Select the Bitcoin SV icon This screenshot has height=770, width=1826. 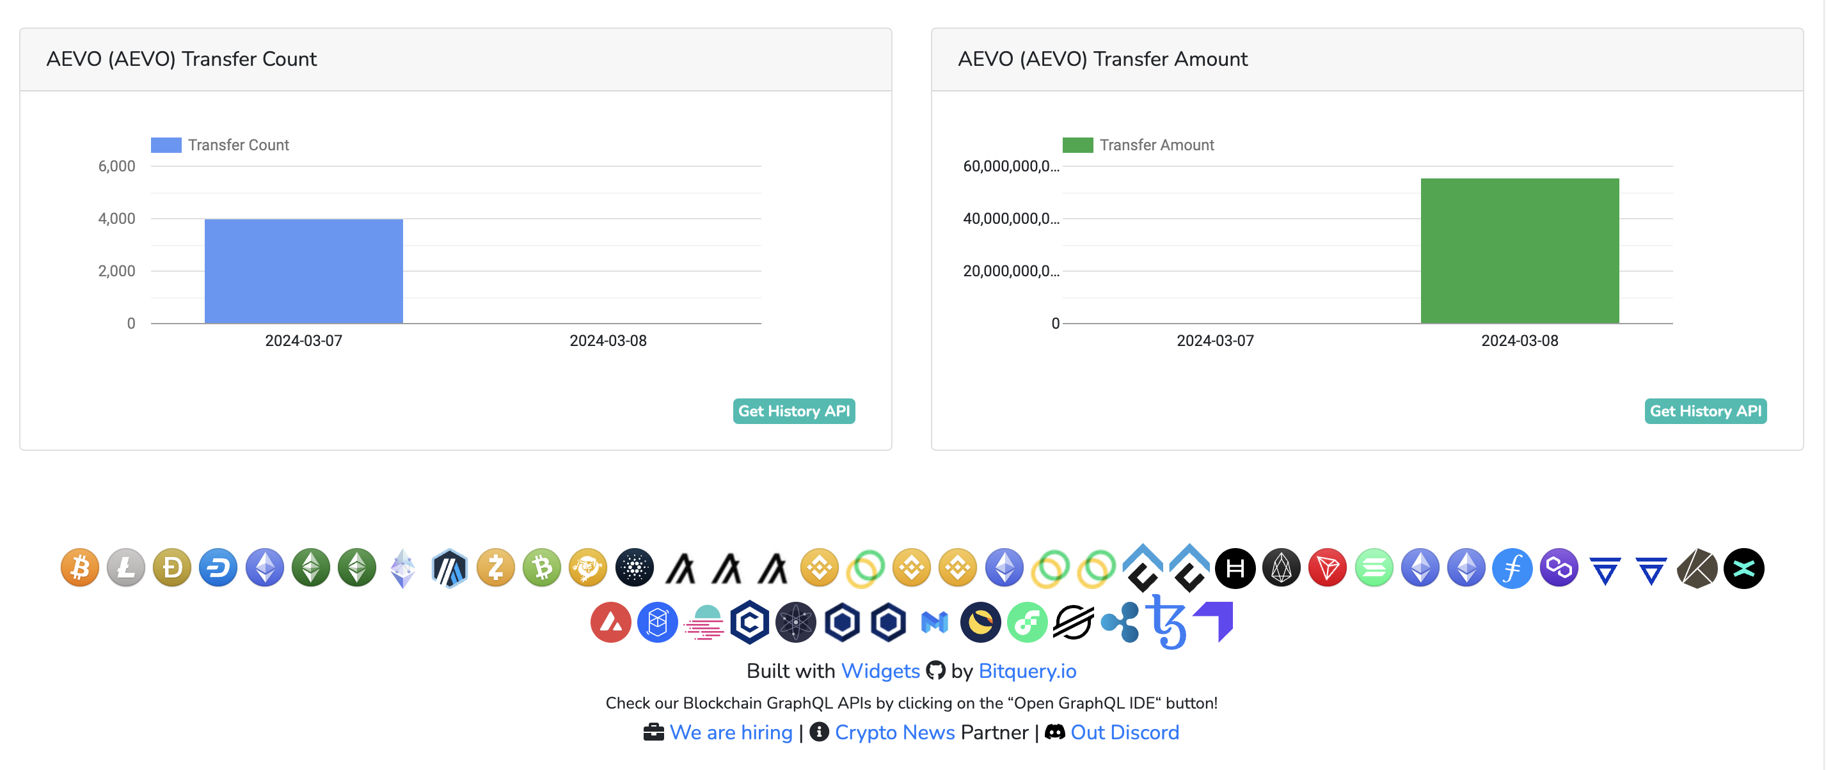point(587,568)
